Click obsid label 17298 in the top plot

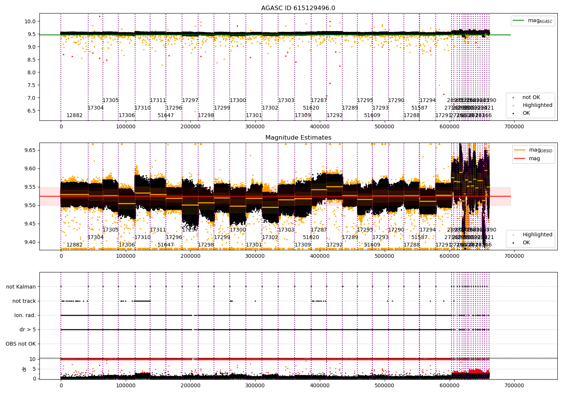tap(206, 116)
